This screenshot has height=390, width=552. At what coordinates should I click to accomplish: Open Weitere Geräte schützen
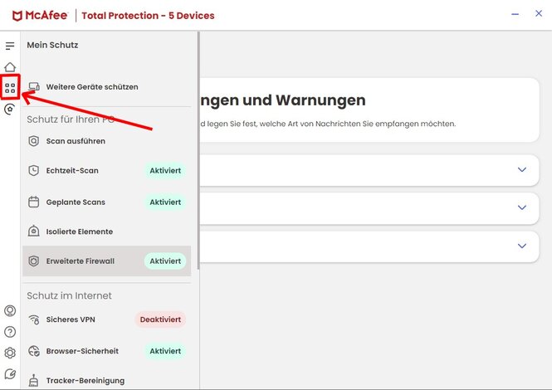tap(107, 86)
